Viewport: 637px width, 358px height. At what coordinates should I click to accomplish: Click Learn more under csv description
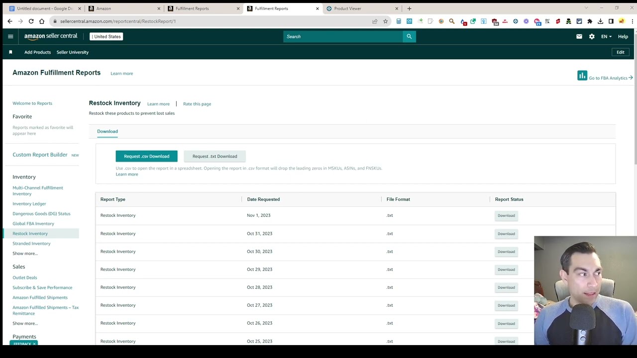point(127,174)
